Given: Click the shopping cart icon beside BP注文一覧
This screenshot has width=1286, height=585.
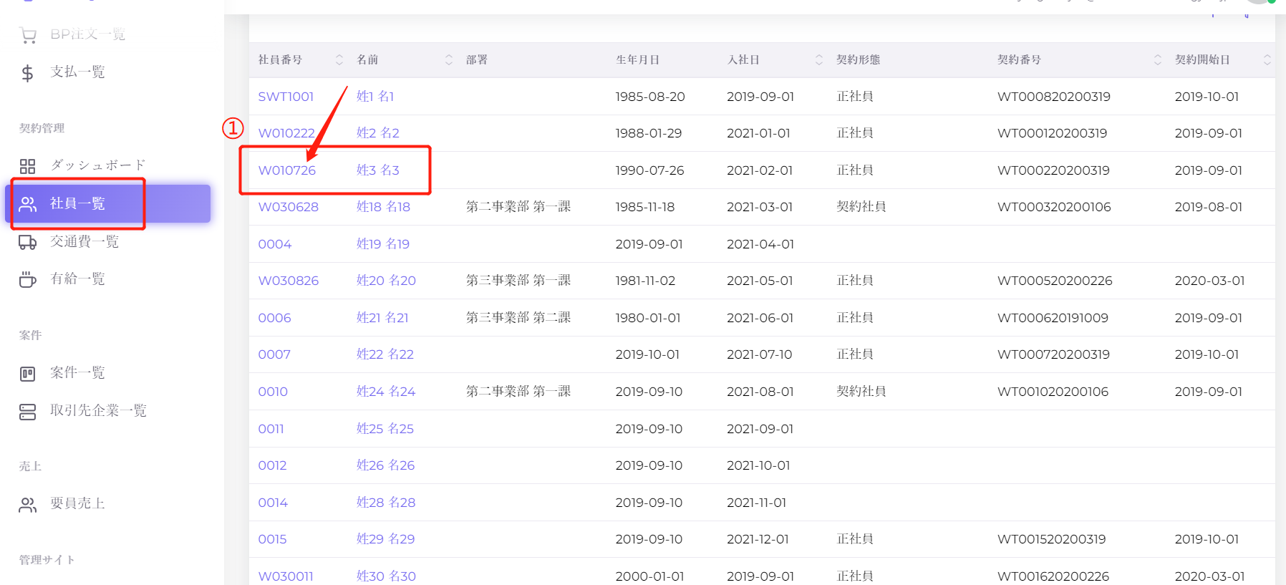Looking at the screenshot, I should tap(28, 35).
